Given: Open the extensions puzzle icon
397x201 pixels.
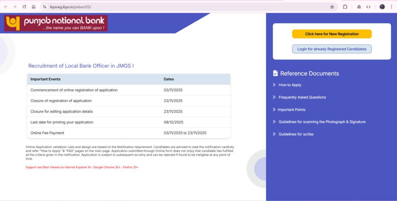Looking at the screenshot, I should tap(345, 7).
